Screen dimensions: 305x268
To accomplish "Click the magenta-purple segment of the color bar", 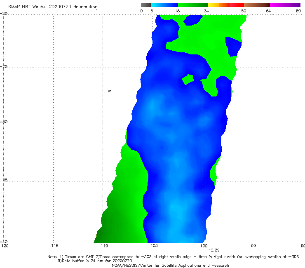I will pos(285,5).
